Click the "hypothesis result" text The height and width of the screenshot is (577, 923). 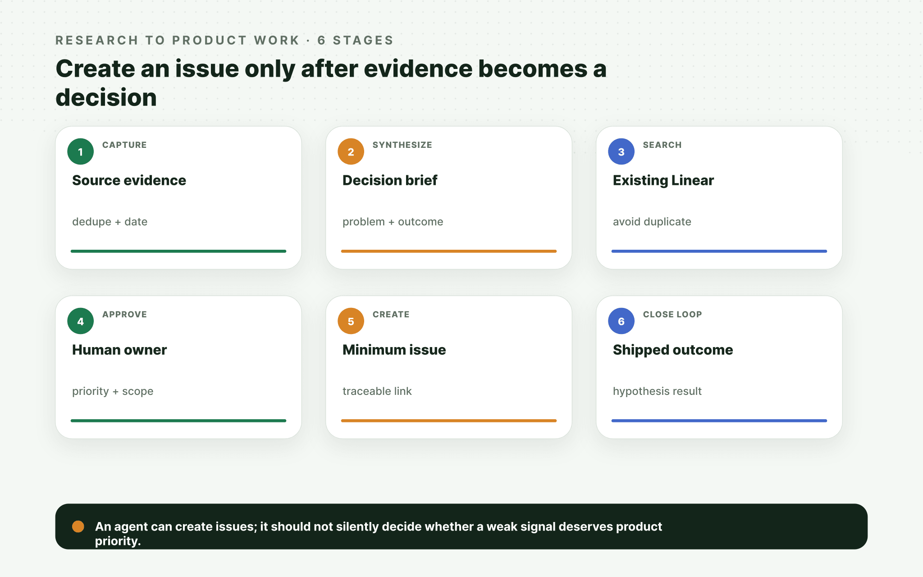coord(657,391)
